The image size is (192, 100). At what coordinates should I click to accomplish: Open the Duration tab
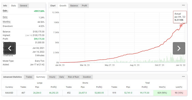(87, 77)
